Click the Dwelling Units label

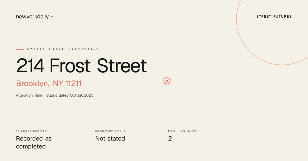[x=182, y=131]
